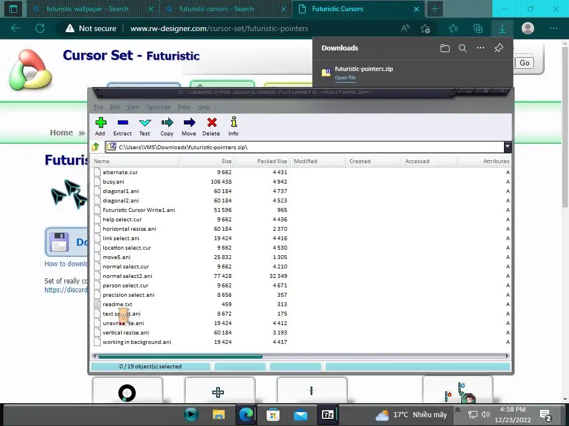Click the How to download link
Viewport: 569px width, 426px height.
tap(66, 263)
